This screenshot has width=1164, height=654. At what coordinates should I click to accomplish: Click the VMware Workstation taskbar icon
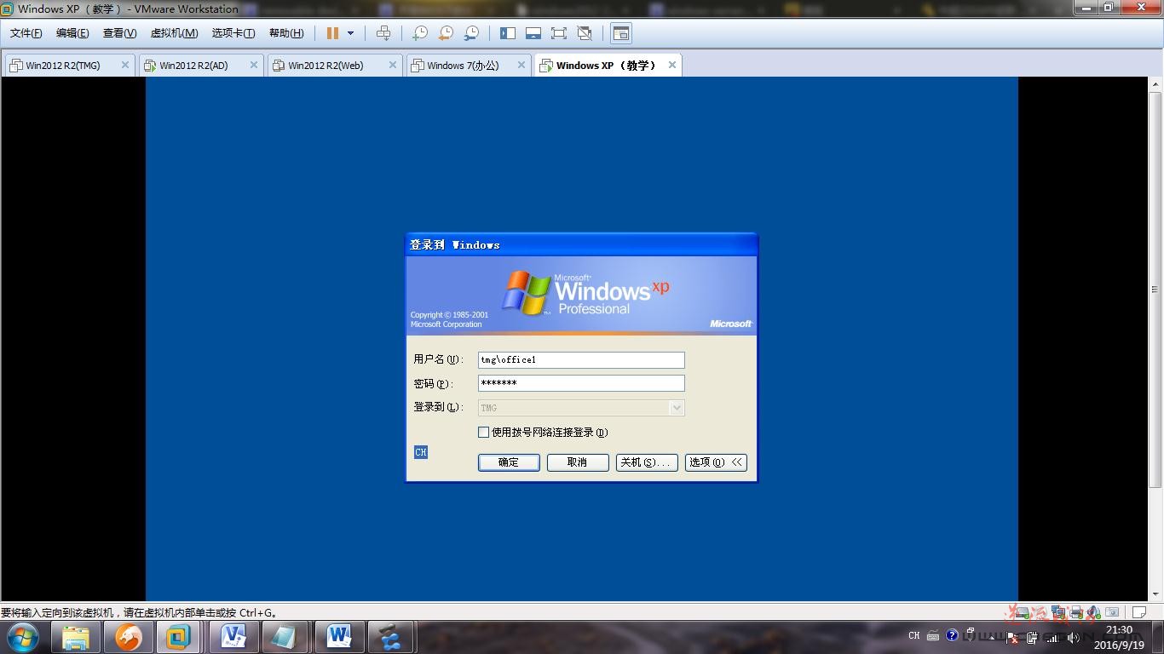coord(179,637)
